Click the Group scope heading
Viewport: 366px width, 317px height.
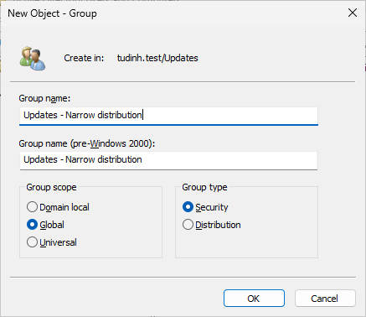coord(51,187)
